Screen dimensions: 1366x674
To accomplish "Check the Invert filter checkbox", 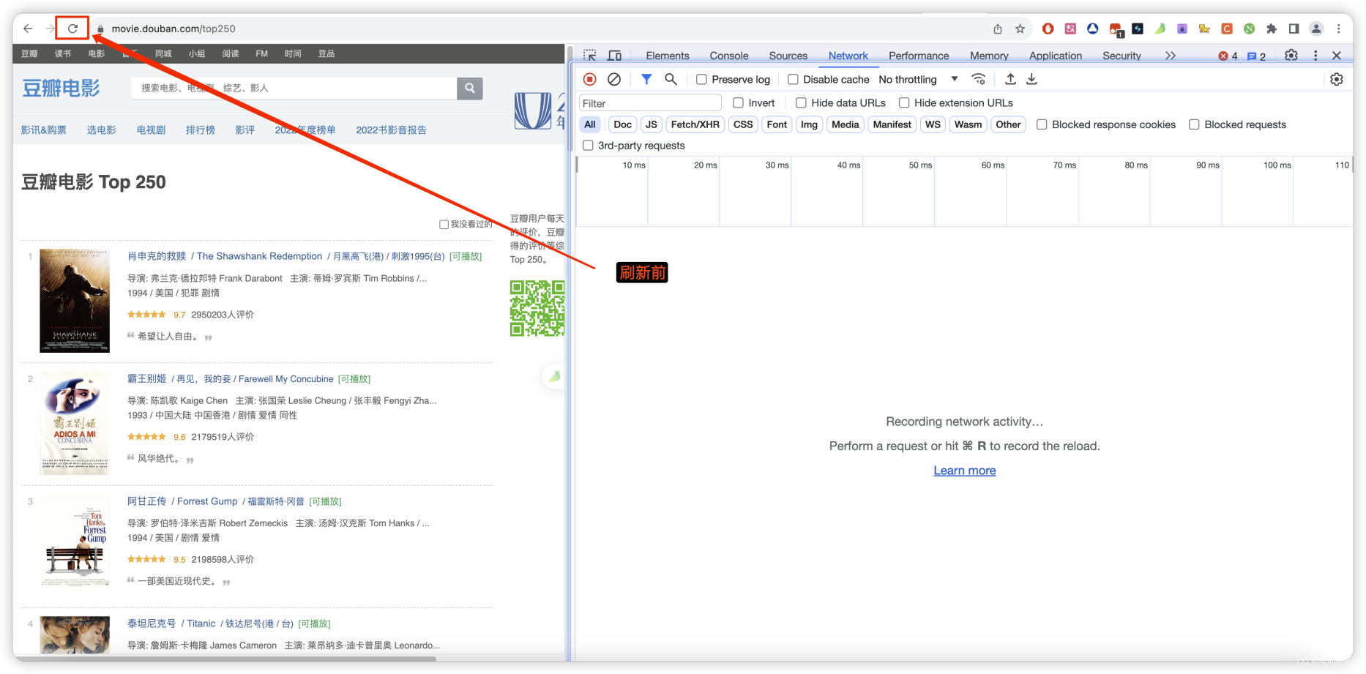I will (738, 102).
